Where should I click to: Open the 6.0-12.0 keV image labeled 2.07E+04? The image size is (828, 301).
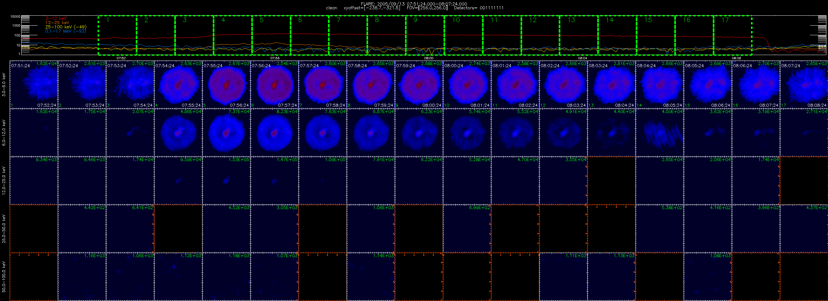coord(130,132)
